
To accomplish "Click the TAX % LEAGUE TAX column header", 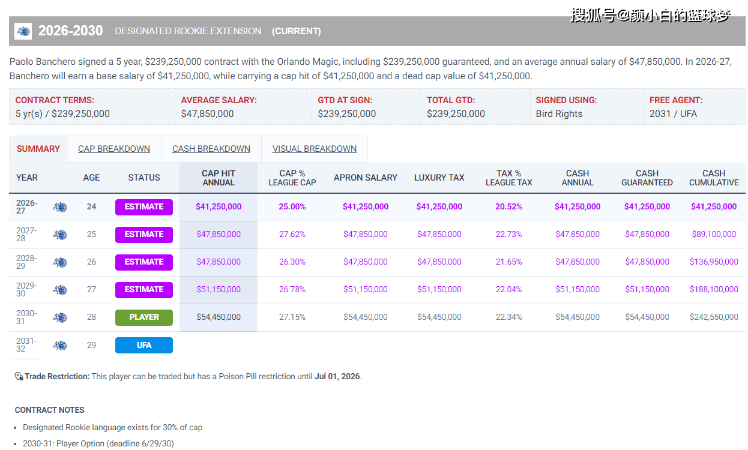I will [x=509, y=178].
